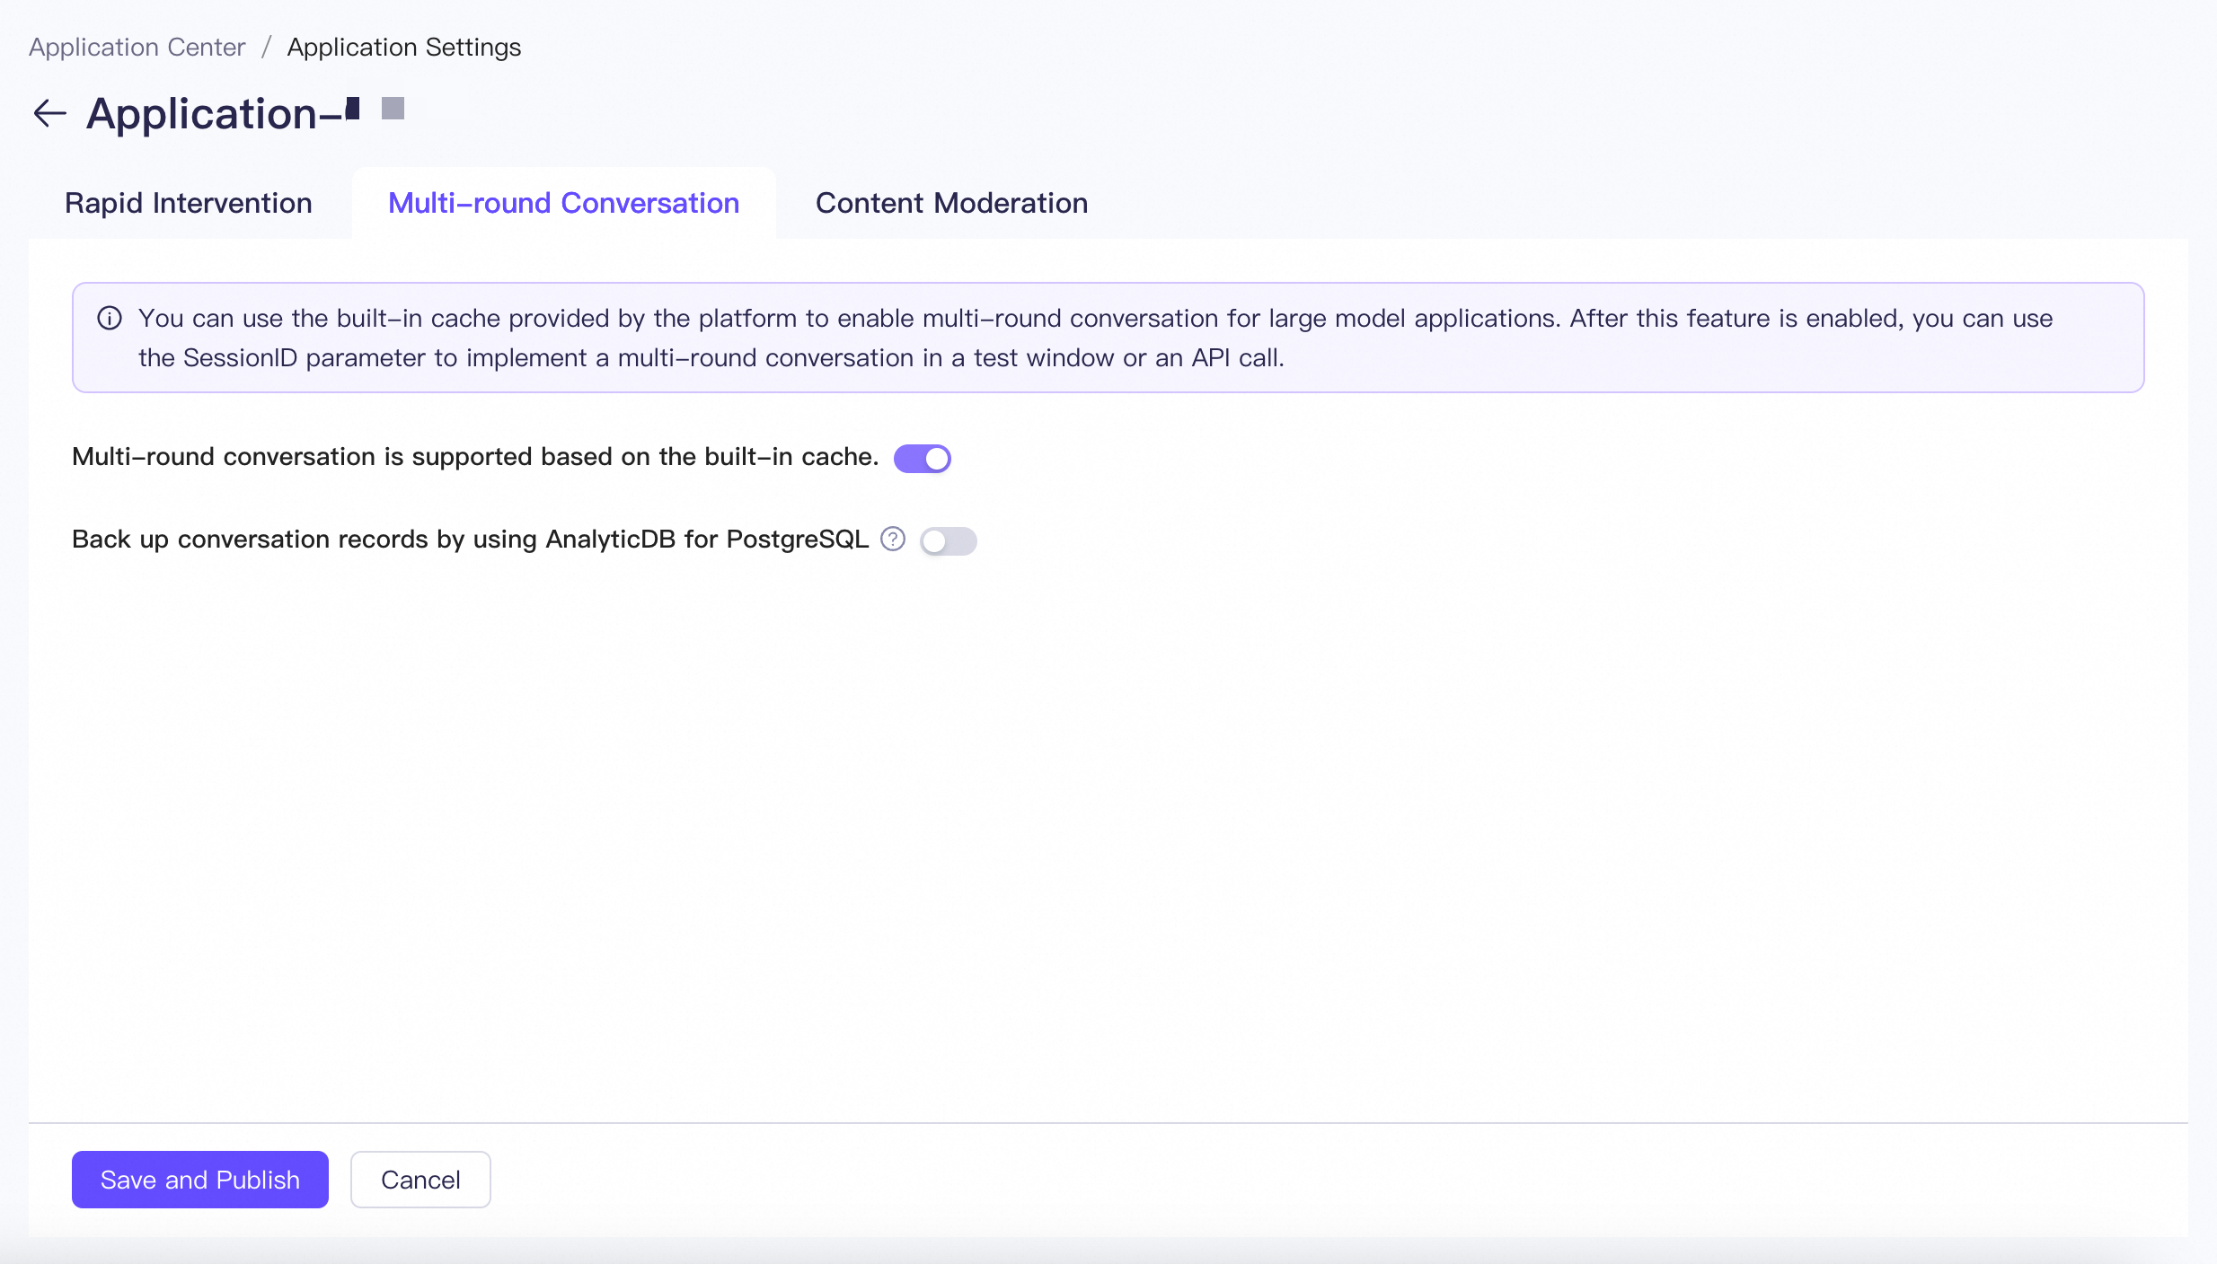The height and width of the screenshot is (1264, 2217).
Task: Select the Multi-round Conversation tab
Action: coord(563,203)
